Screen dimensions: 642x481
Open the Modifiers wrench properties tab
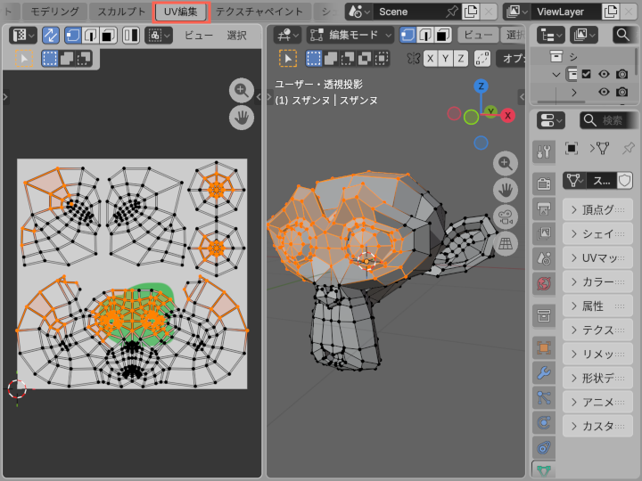(x=544, y=372)
